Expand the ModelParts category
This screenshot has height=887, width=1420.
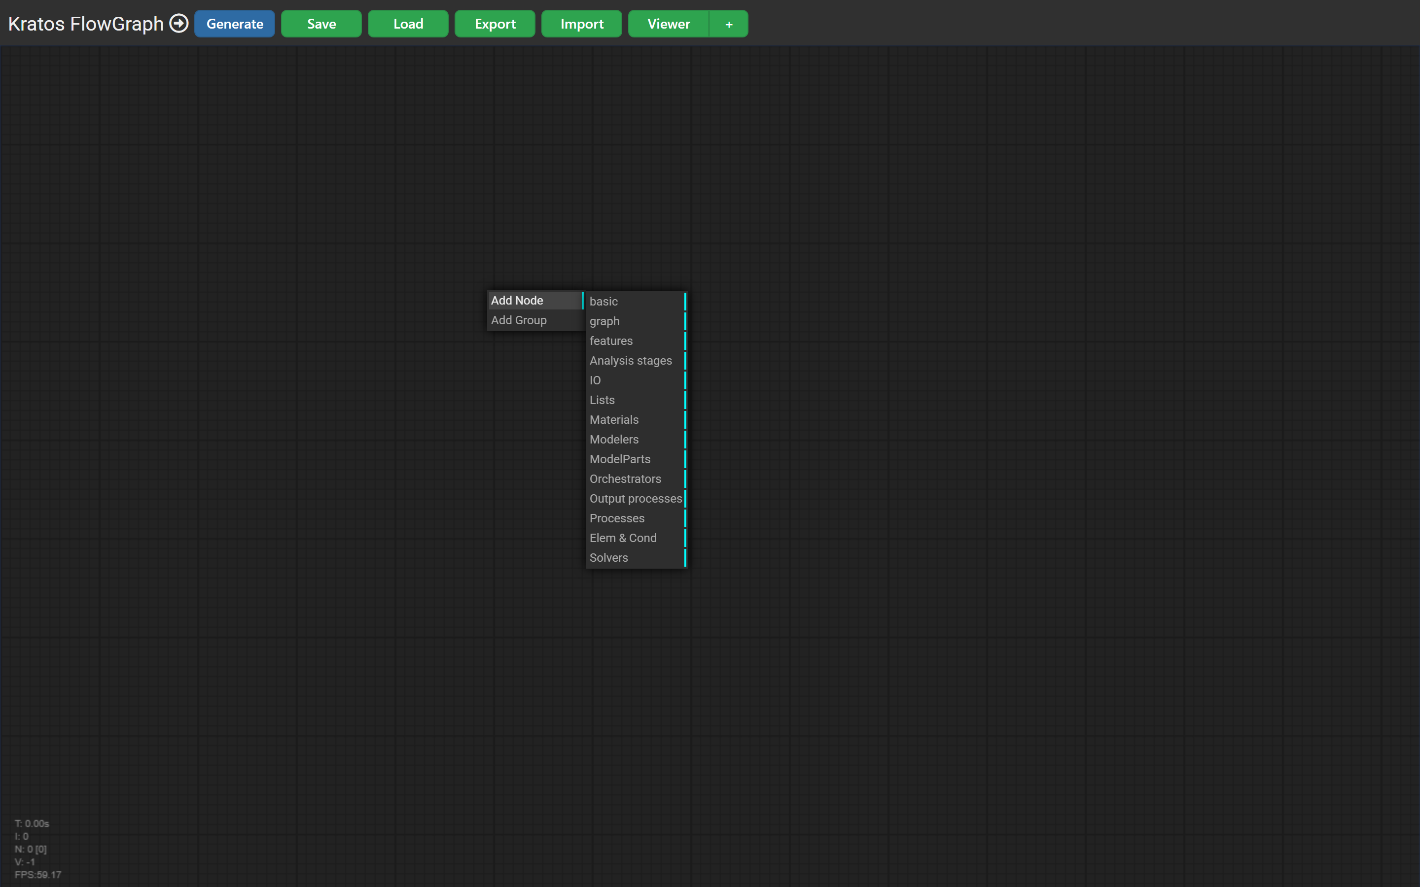click(637, 459)
